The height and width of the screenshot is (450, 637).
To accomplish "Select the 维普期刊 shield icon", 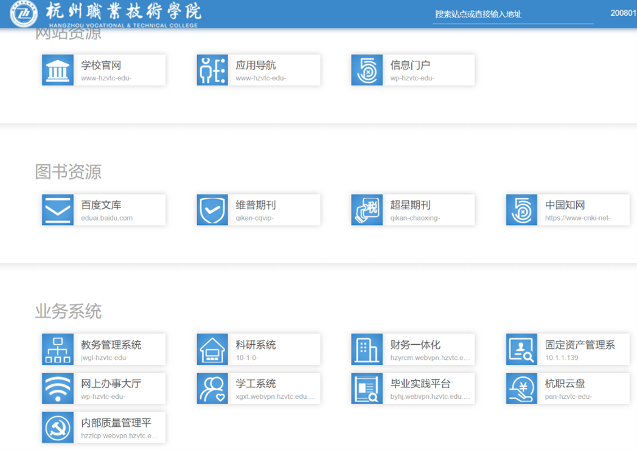I will tap(212, 210).
